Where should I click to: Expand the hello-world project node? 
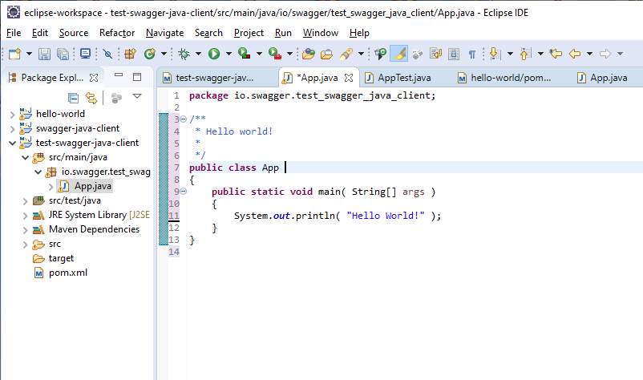point(11,114)
